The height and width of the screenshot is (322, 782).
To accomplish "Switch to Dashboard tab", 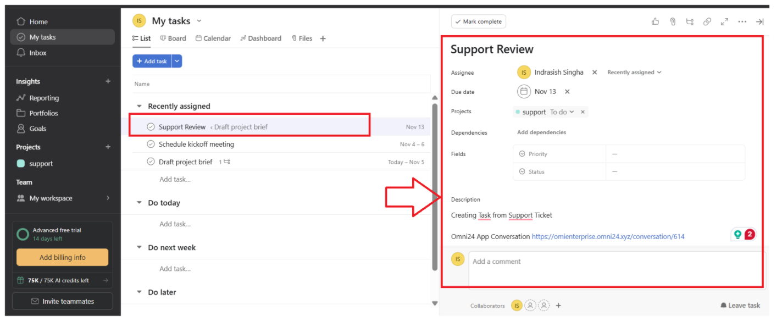I will pos(260,38).
